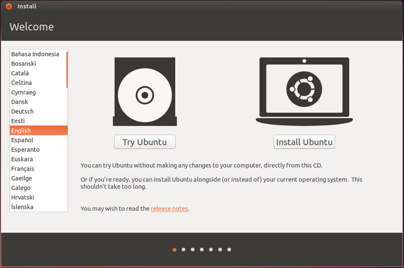
Task: Select Bosanski from the language list
Action: [x=38, y=64]
